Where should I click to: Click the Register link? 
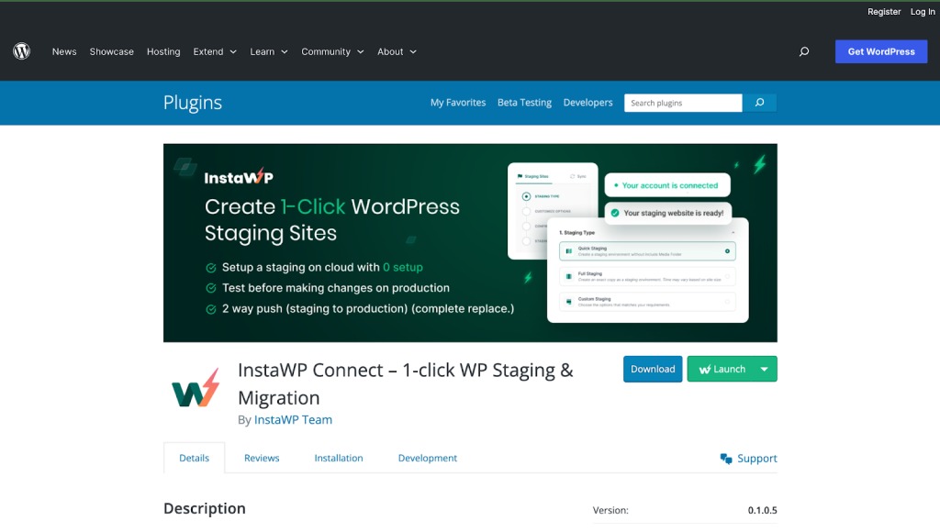click(884, 11)
